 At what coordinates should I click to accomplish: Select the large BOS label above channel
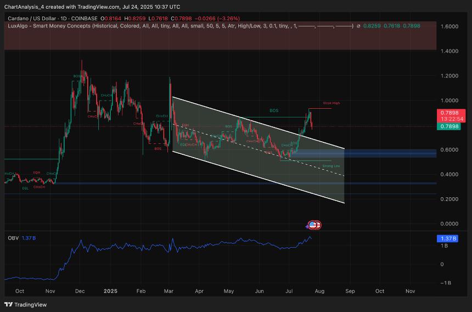(274, 110)
